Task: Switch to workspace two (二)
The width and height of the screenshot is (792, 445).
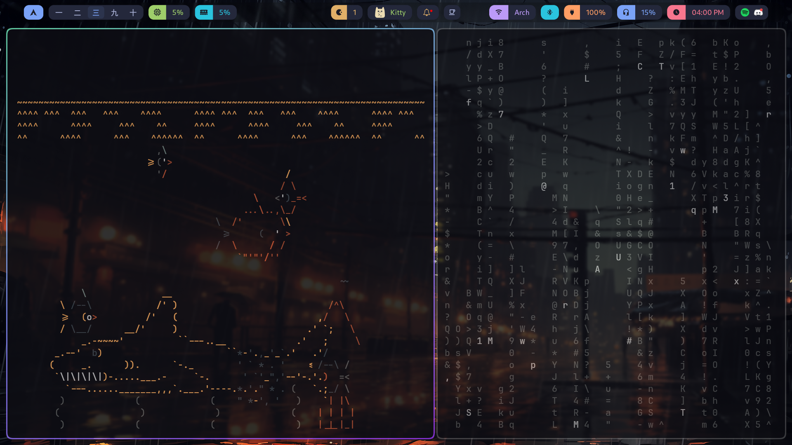Action: tap(77, 12)
